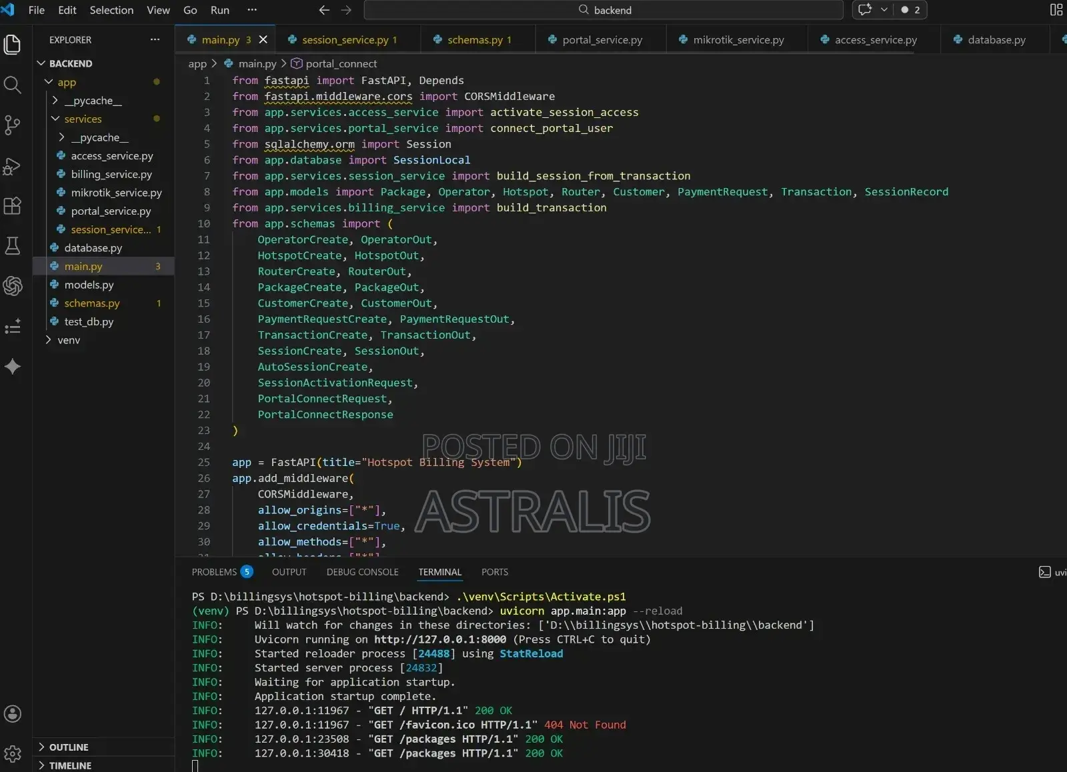Open the Search view in activity bar
The width and height of the screenshot is (1067, 772).
point(13,85)
